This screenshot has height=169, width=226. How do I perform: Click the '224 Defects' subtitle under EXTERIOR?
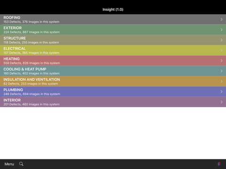coord(32,32)
